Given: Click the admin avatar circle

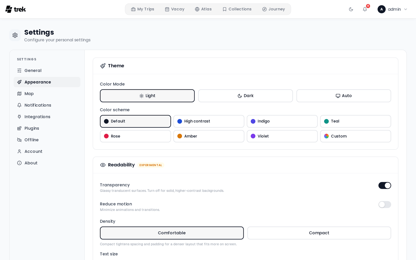Looking at the screenshot, I should click(381, 9).
